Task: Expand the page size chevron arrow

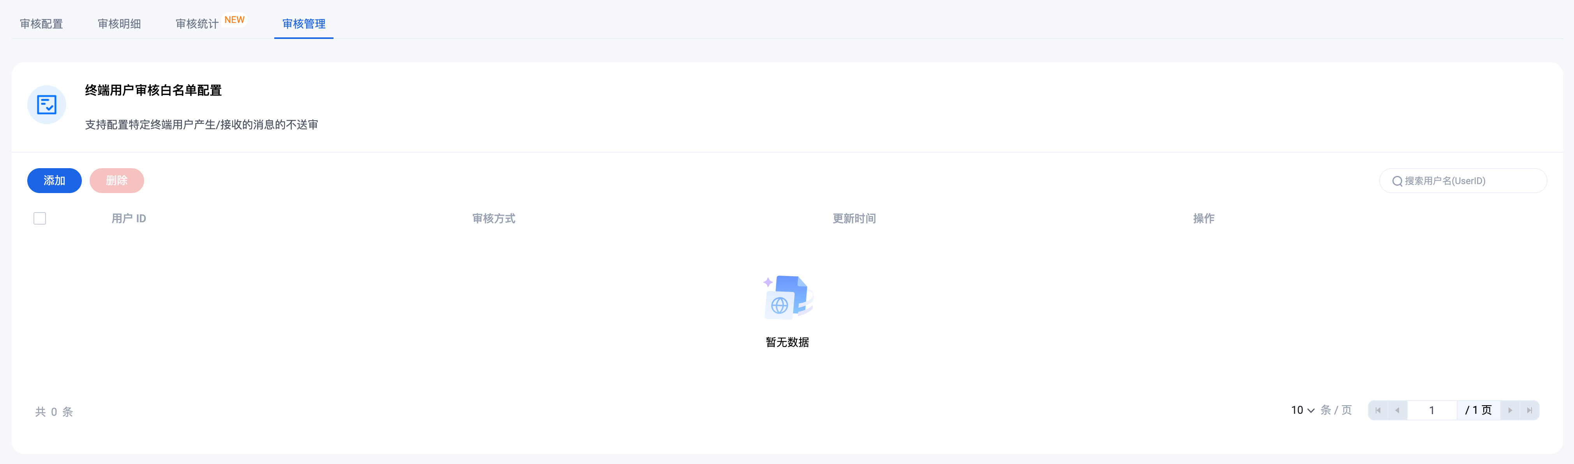Action: (1311, 411)
